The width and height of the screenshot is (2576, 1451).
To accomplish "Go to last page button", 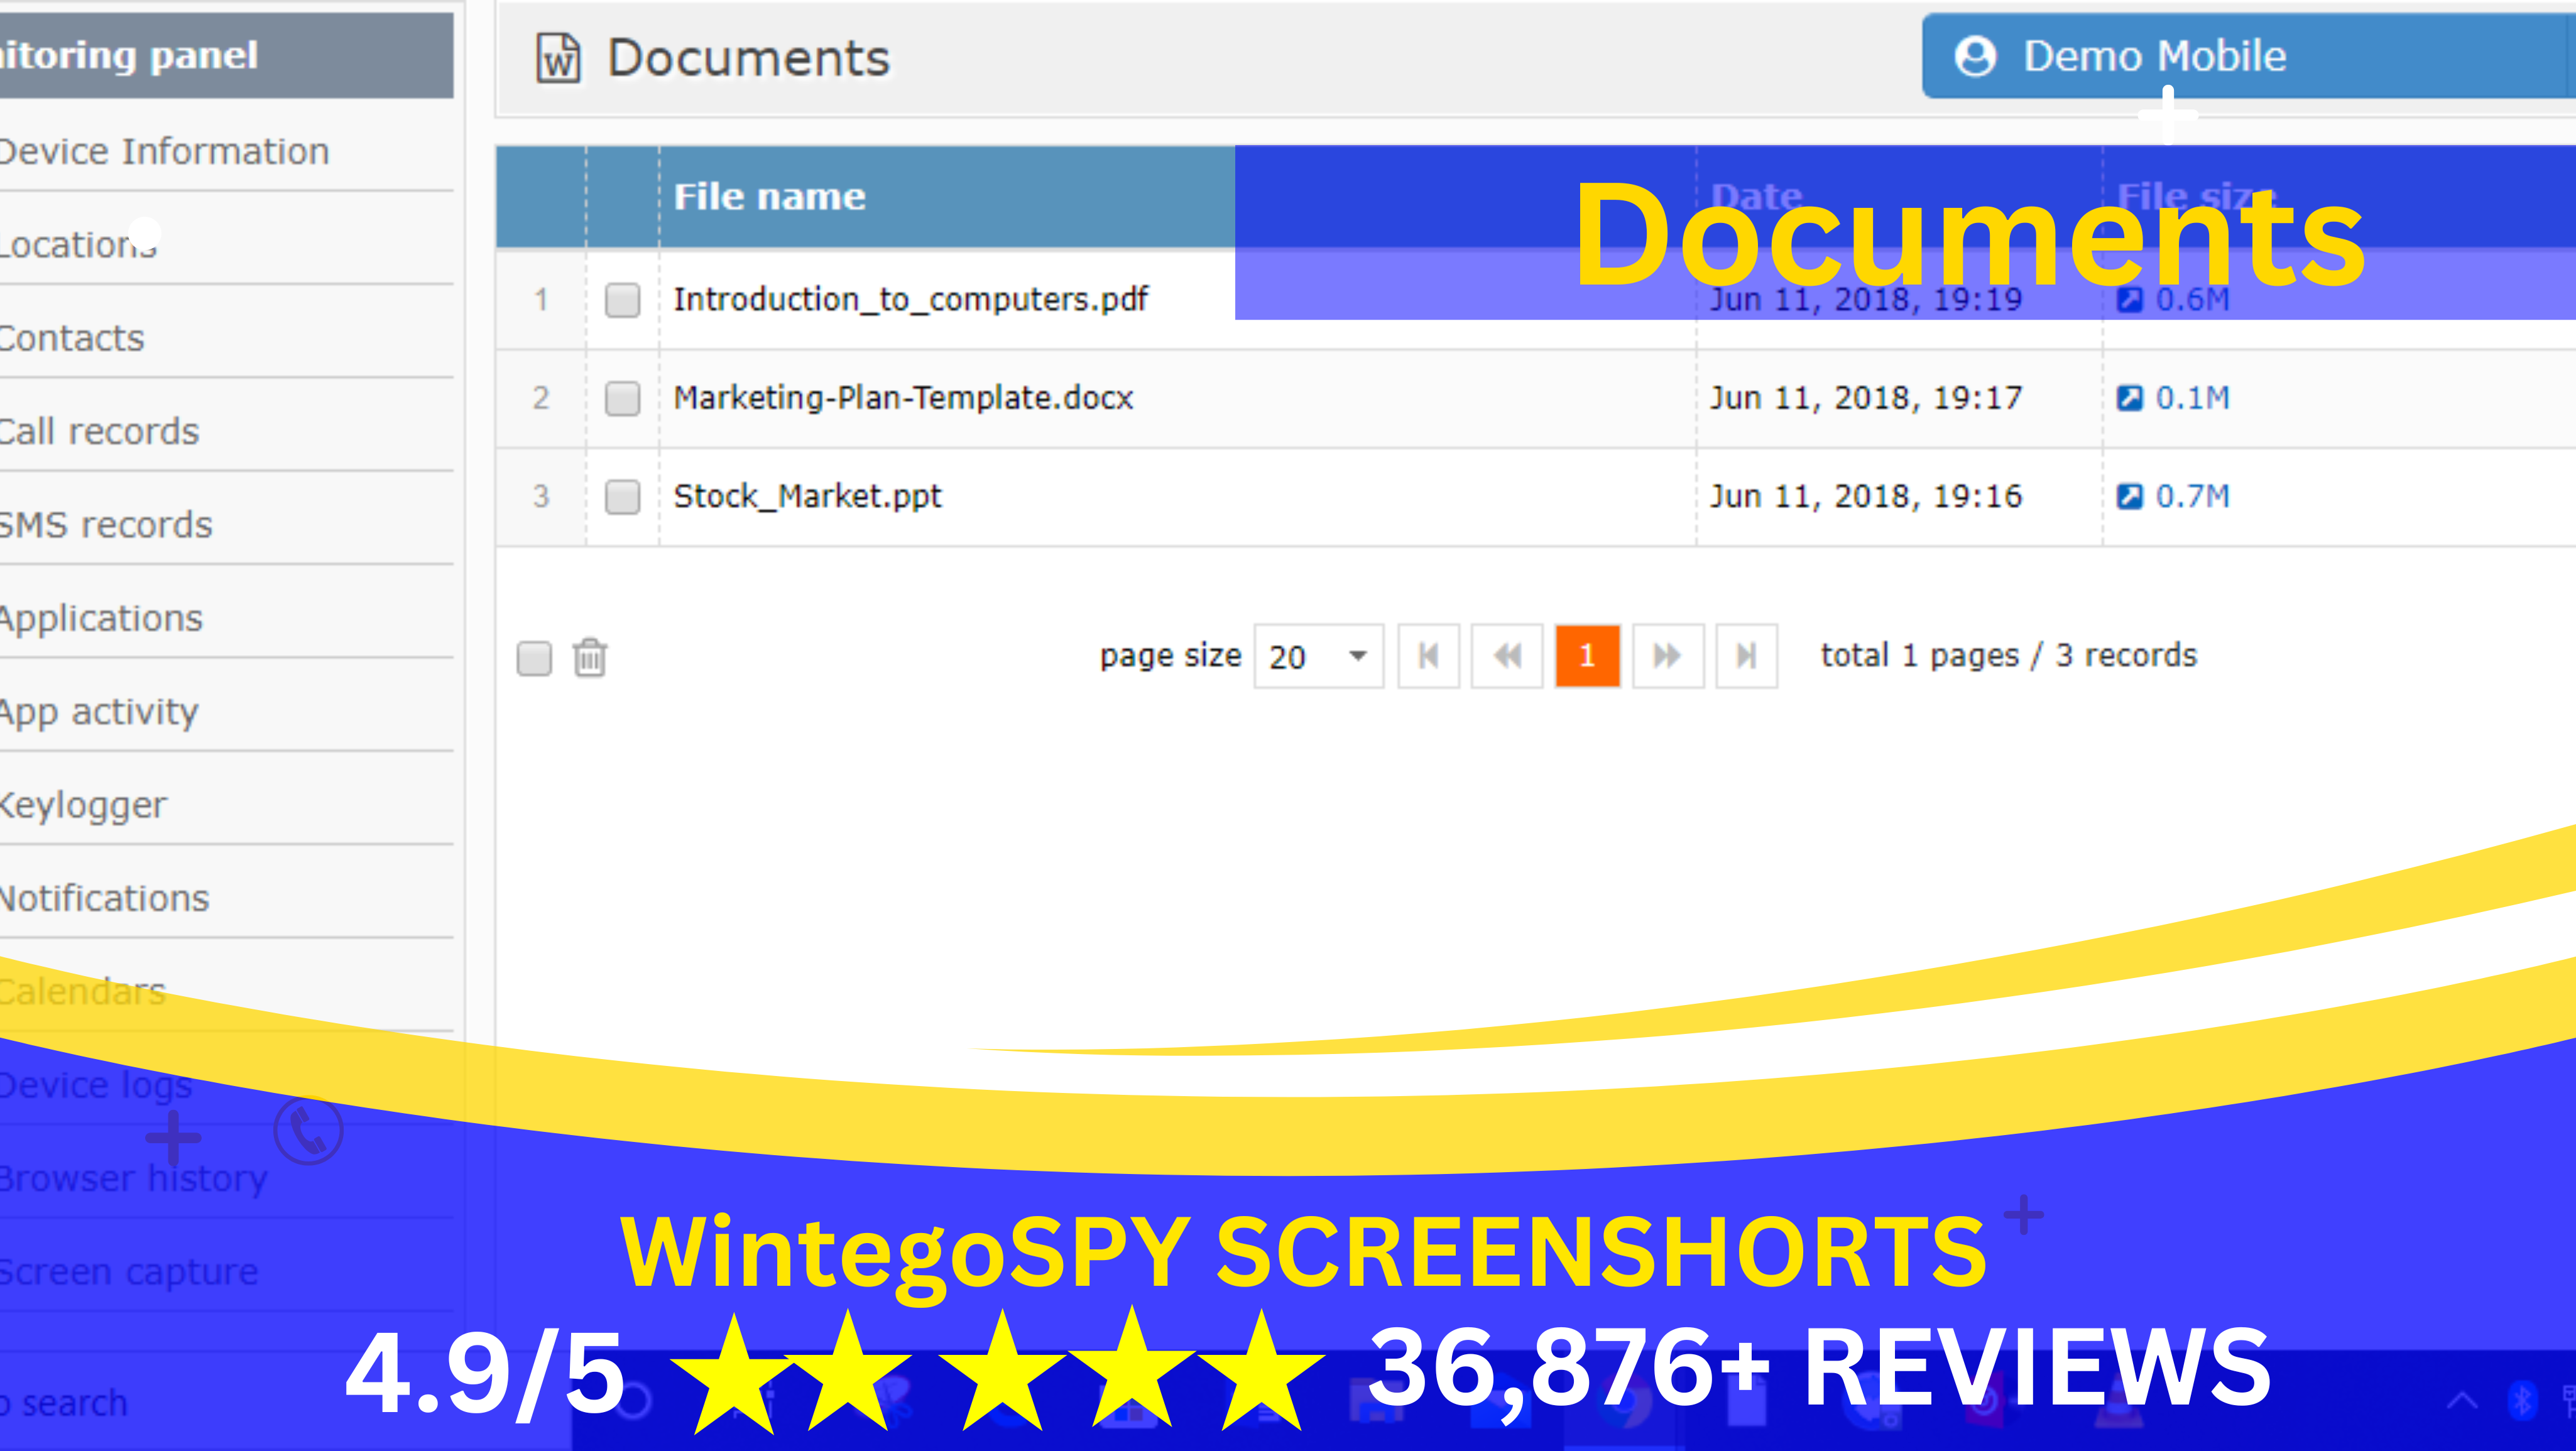I will pos(1747,656).
